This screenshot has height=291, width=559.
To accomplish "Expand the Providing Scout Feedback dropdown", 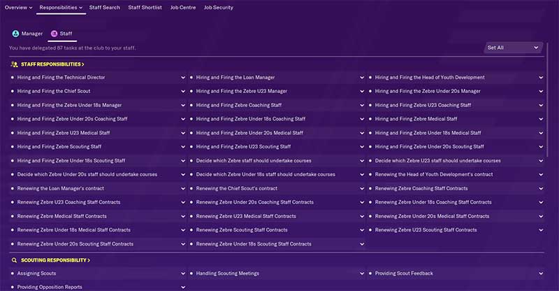I will pos(541,274).
